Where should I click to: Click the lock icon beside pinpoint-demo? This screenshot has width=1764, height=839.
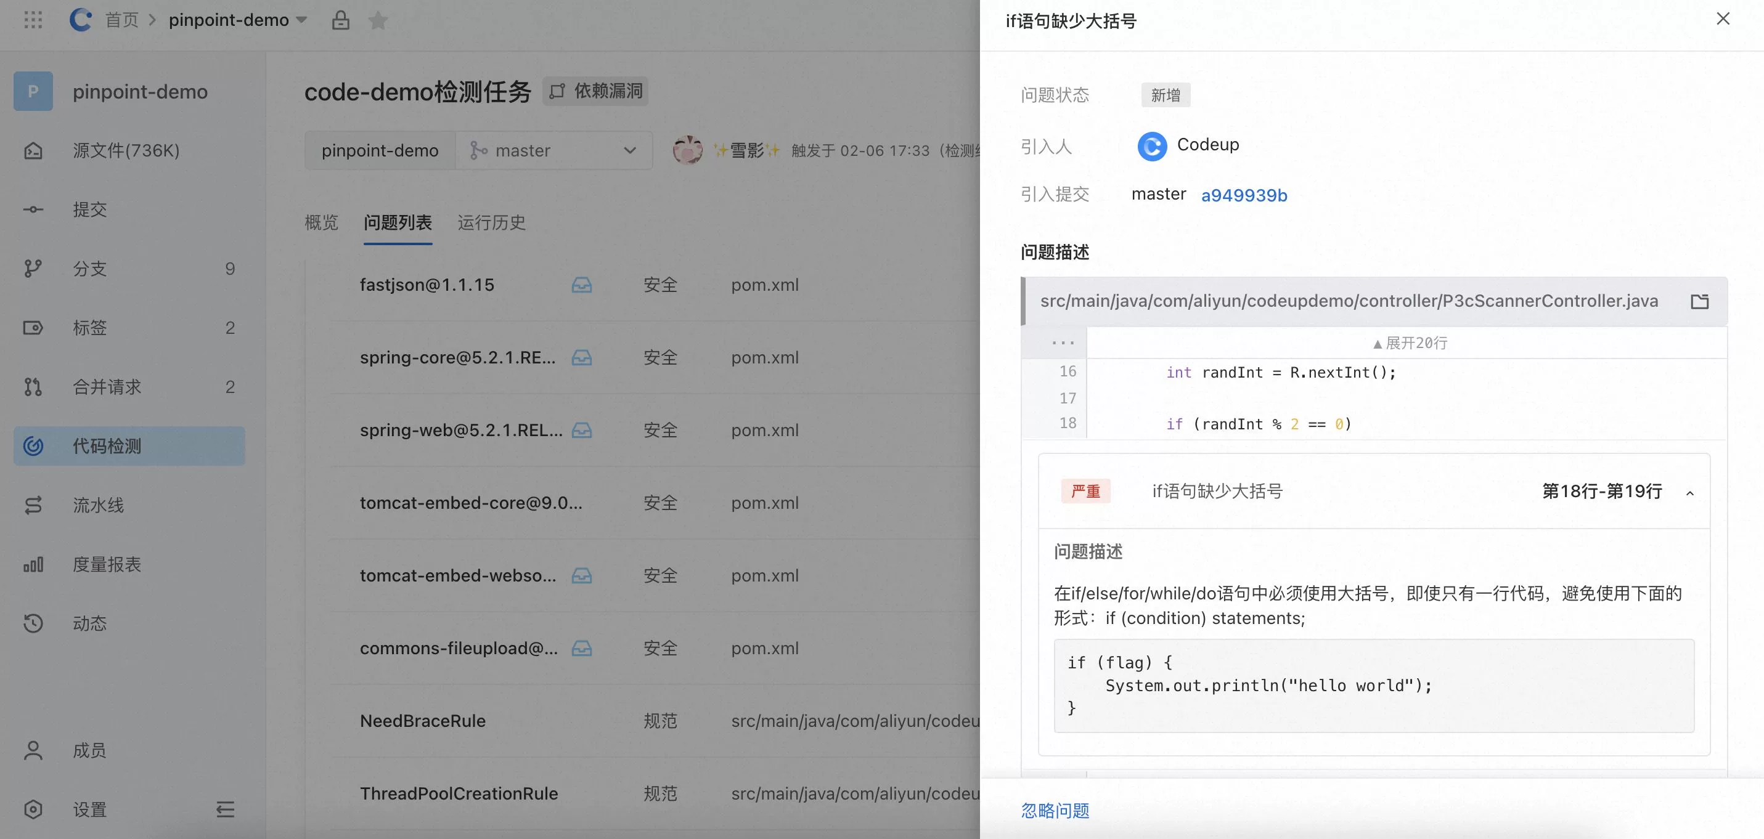pyautogui.click(x=340, y=20)
